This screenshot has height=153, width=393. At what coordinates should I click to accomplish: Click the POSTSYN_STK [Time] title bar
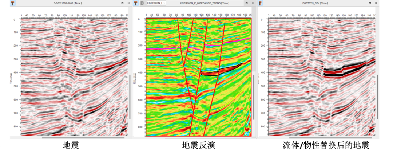315,3
